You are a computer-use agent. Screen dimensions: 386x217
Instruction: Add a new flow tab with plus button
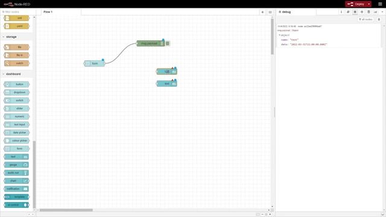tap(262, 12)
